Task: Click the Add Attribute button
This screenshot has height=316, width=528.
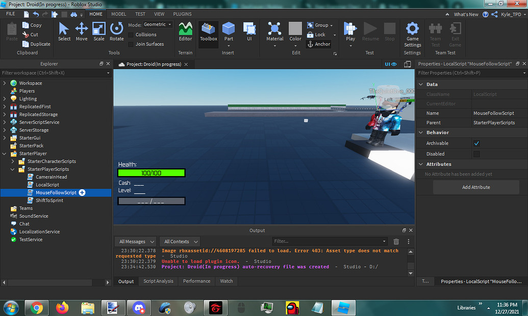Action: click(476, 187)
